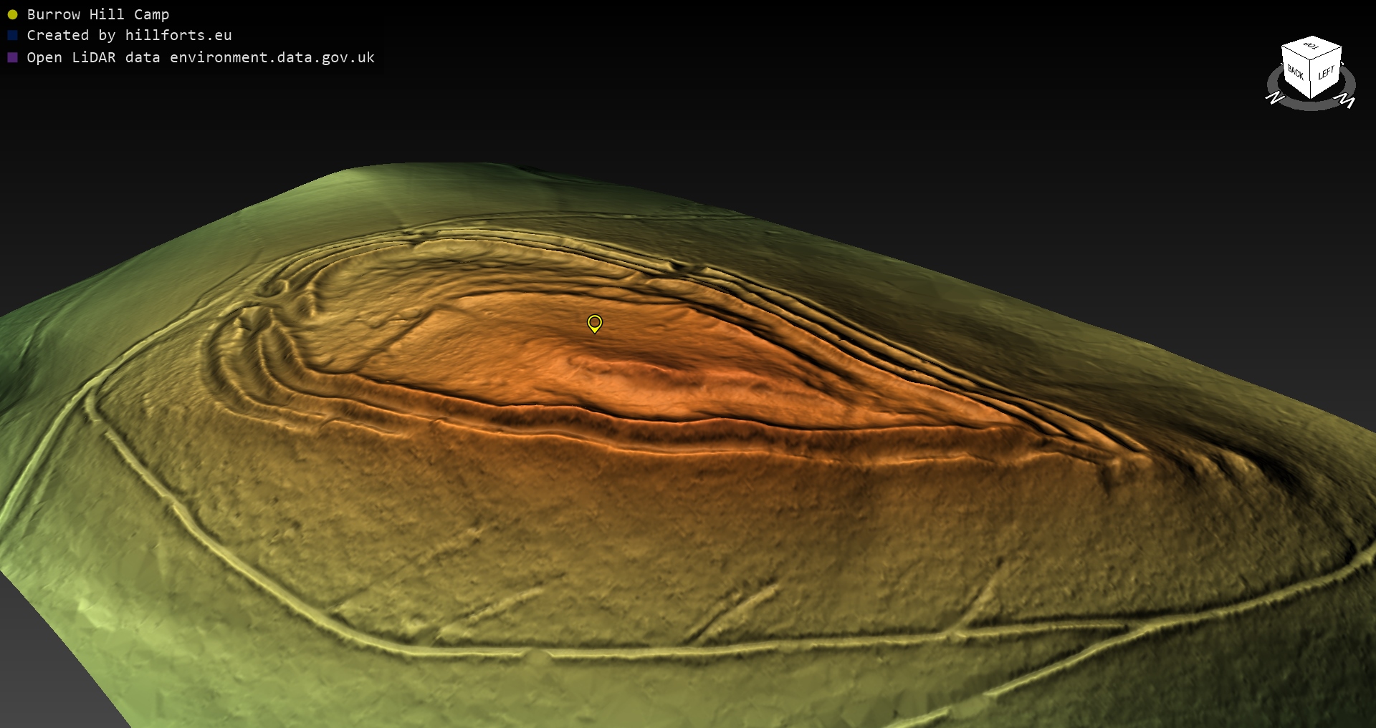Click the purple legend square

12,57
